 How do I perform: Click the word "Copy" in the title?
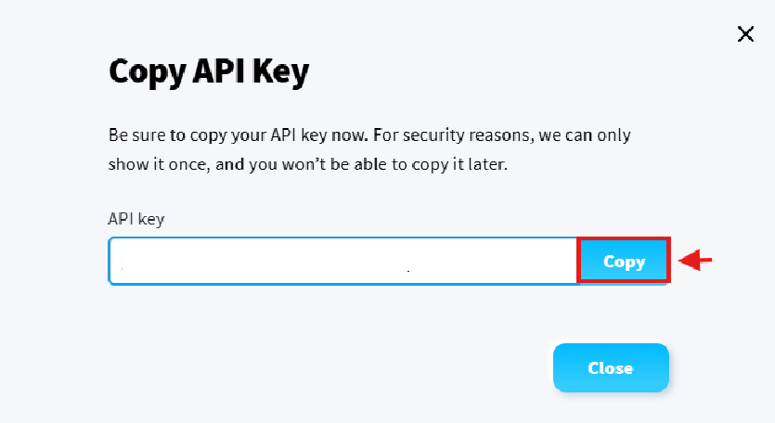146,72
